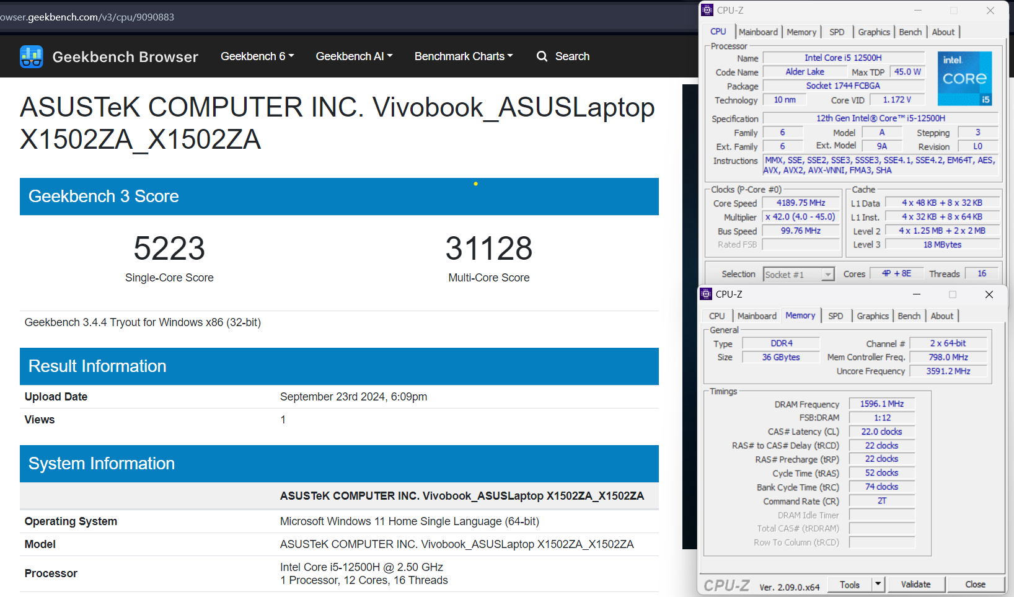Click the Geekbench 3.4.4 Tryout version text
This screenshot has height=597, width=1014.
143,322
